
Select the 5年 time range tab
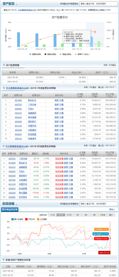pyautogui.click(x=94, y=215)
